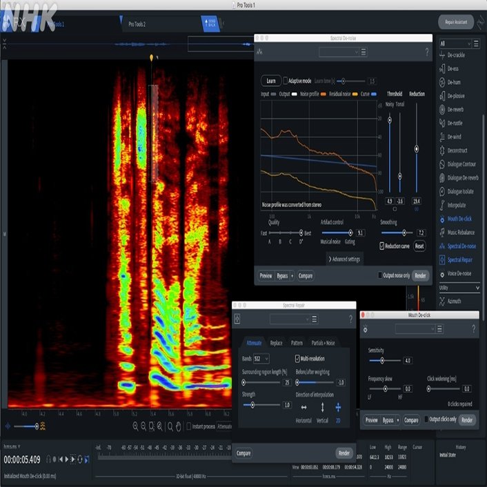
Task: Click the zoom to selection icon
Action: pyautogui.click(x=152, y=426)
